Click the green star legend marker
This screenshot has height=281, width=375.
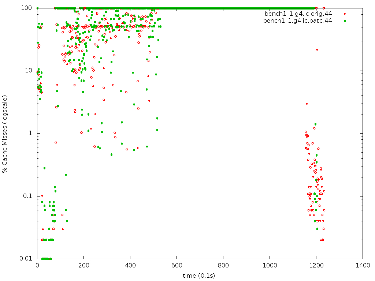click(x=345, y=21)
